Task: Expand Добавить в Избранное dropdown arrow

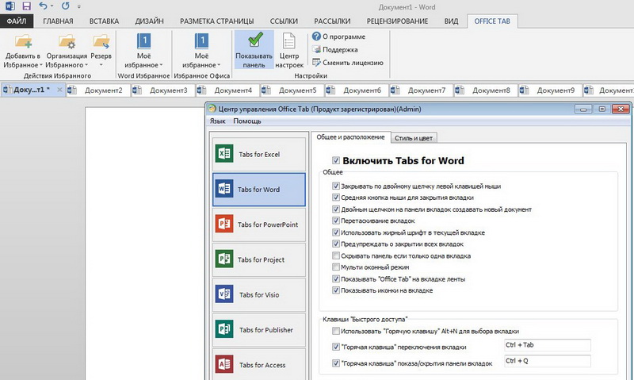Action: [x=41, y=65]
